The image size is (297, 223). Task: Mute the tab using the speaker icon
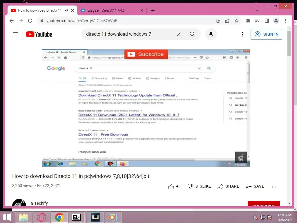[66, 10]
